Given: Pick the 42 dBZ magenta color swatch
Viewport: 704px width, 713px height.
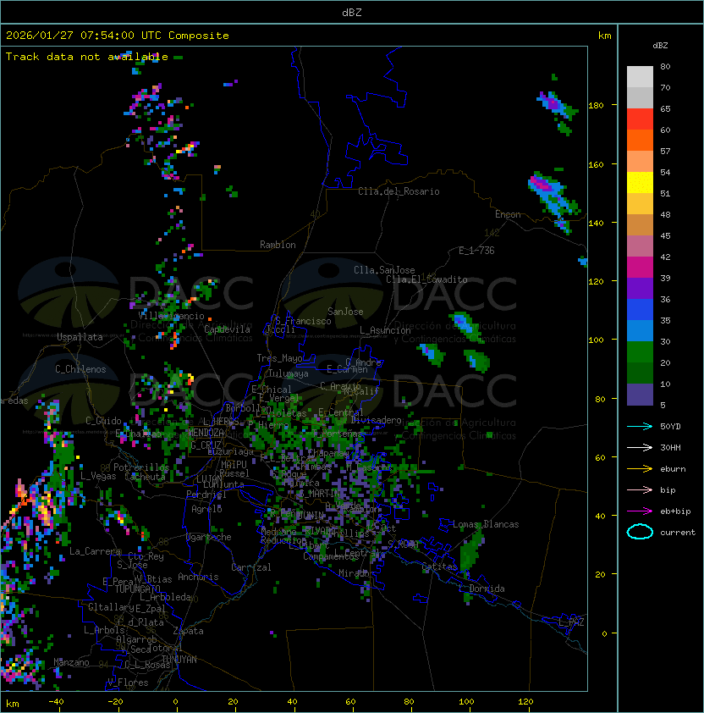Looking at the screenshot, I should pos(640,267).
